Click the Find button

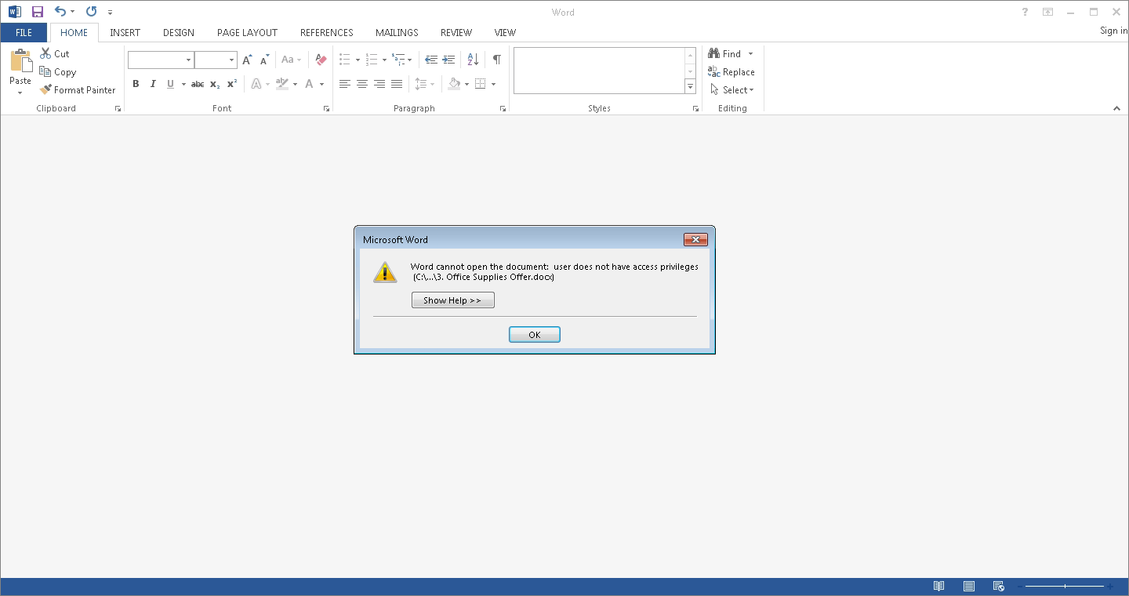[x=724, y=53]
